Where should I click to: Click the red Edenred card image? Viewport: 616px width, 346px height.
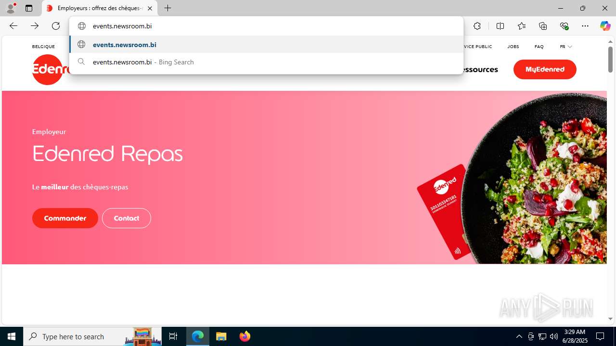pyautogui.click(x=444, y=211)
